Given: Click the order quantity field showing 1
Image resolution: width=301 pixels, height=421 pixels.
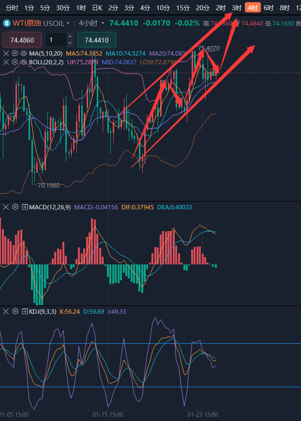Looking at the screenshot, I should click(57, 40).
